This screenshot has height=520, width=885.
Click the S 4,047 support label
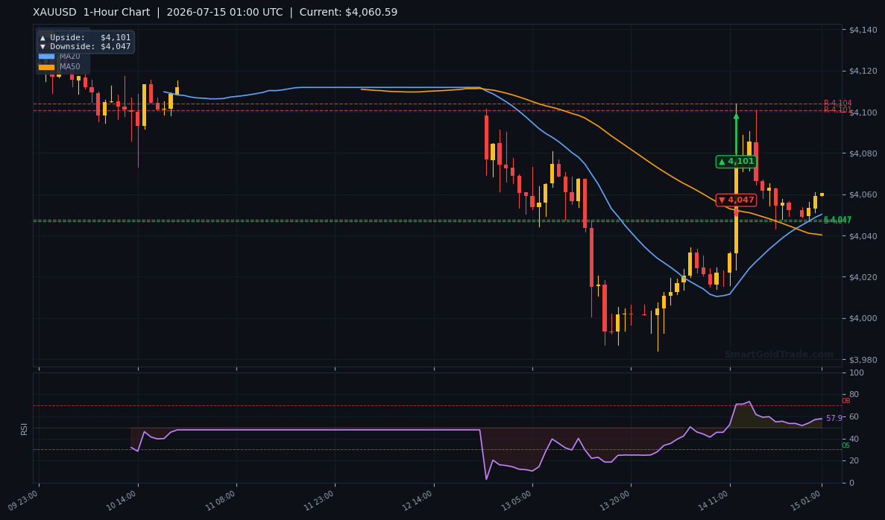tap(837, 220)
